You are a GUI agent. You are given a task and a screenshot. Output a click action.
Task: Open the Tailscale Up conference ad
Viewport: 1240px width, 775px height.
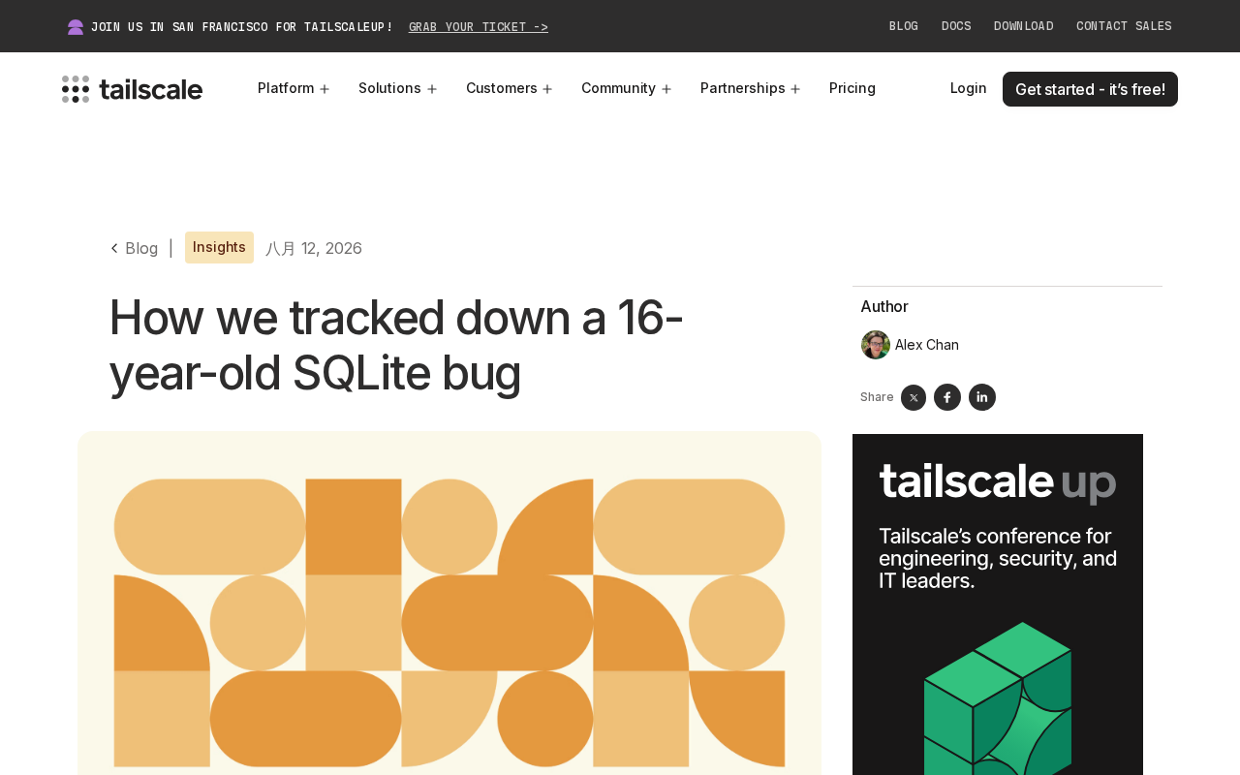tap(998, 604)
